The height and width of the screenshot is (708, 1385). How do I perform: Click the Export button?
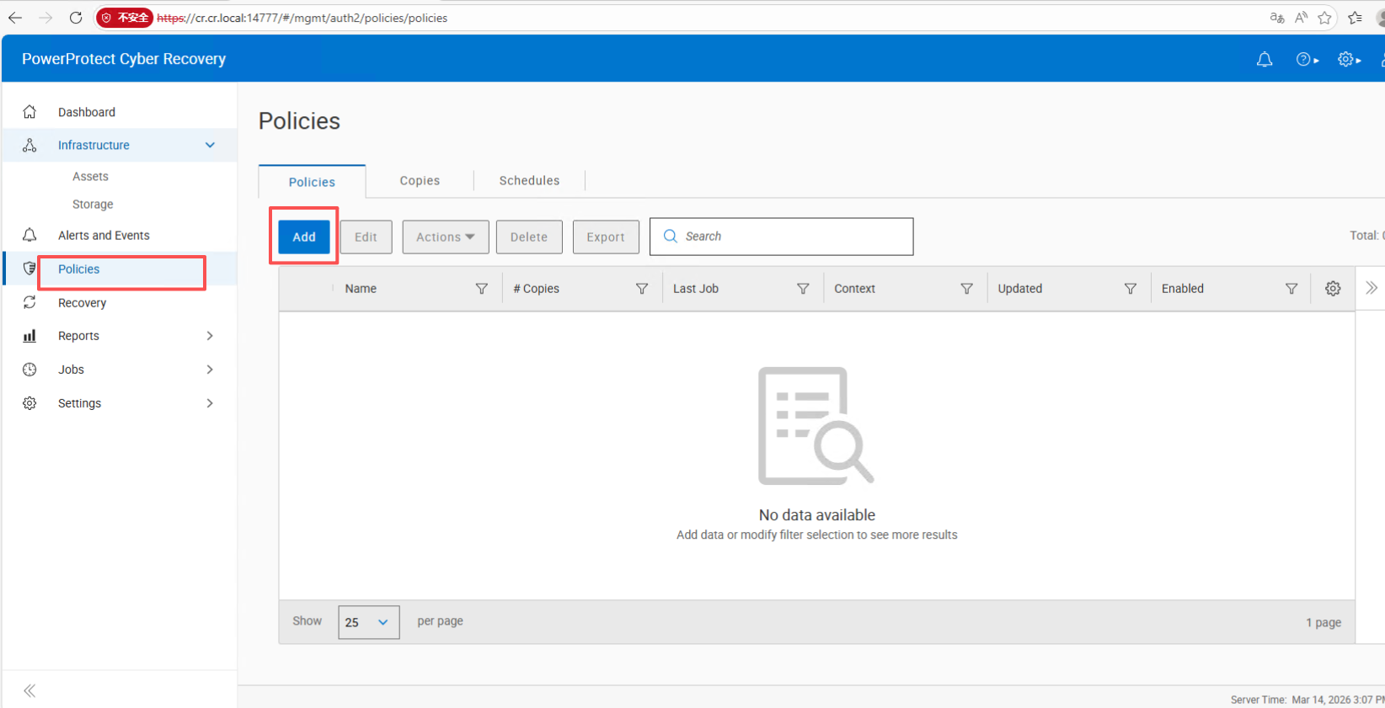pyautogui.click(x=606, y=237)
